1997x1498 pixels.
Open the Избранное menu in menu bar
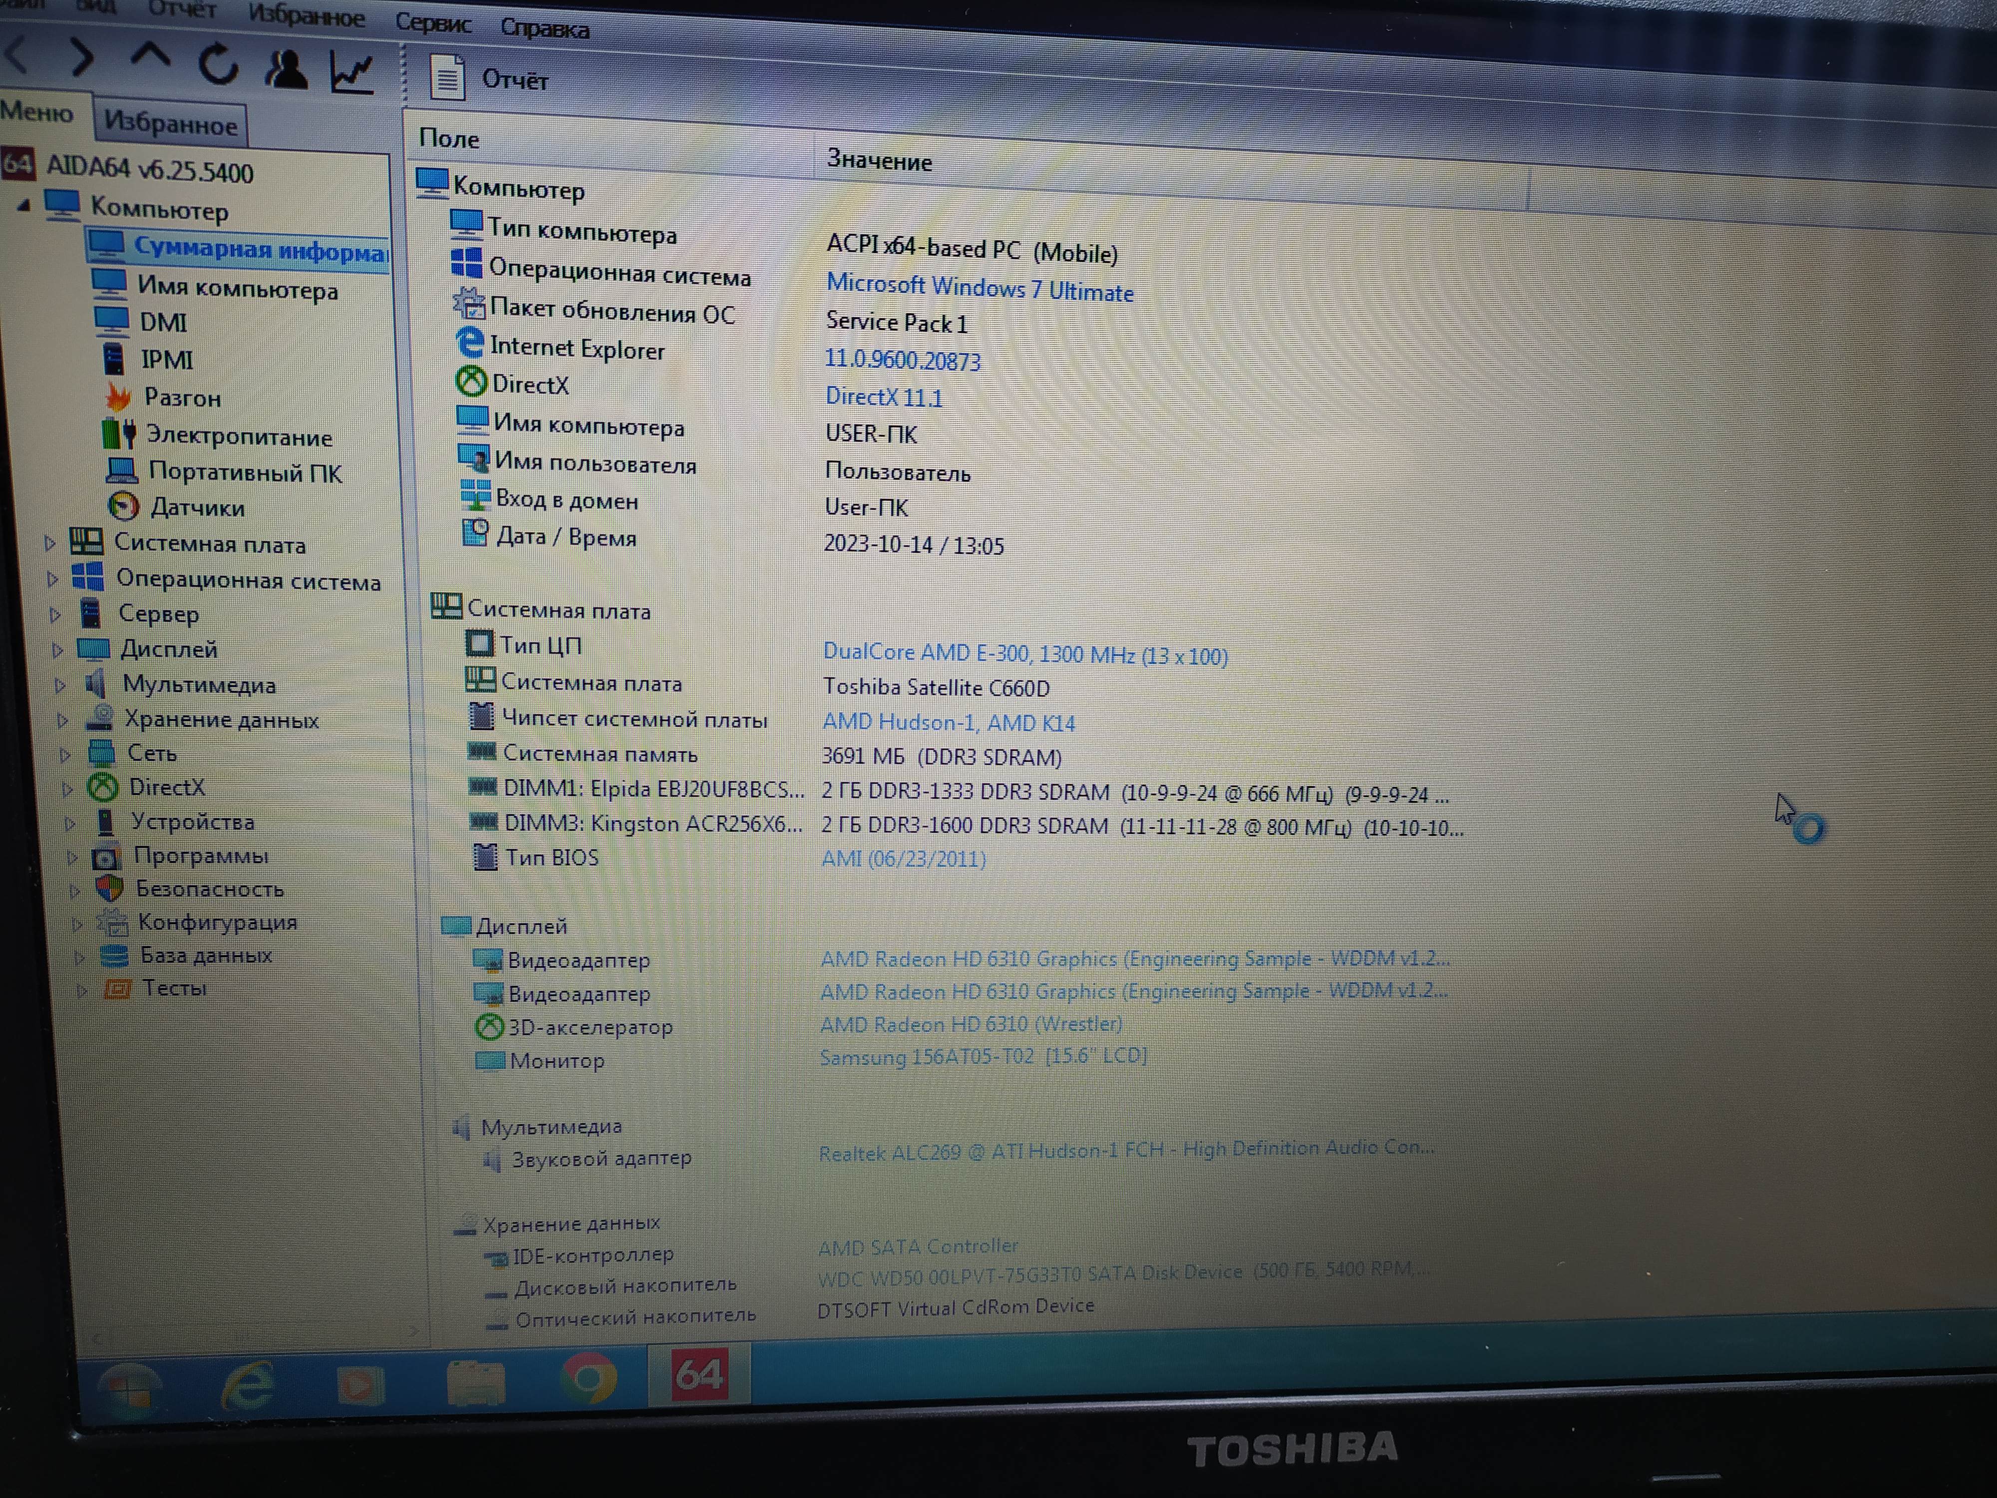pyautogui.click(x=306, y=15)
